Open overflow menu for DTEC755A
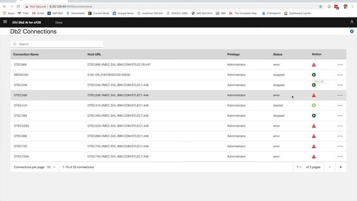This screenshot has height=201, width=357. tap(340, 156)
